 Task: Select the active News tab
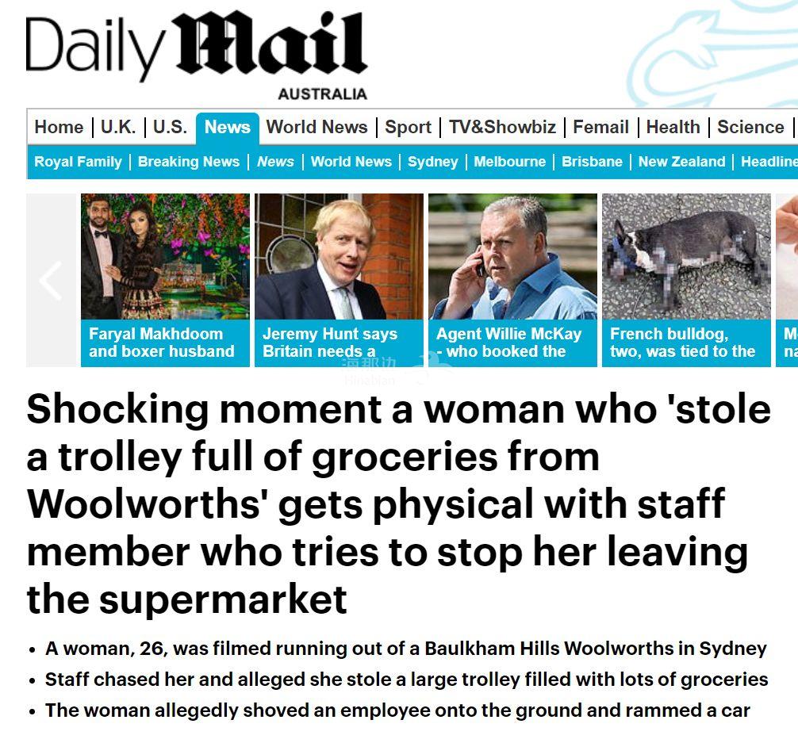(227, 127)
